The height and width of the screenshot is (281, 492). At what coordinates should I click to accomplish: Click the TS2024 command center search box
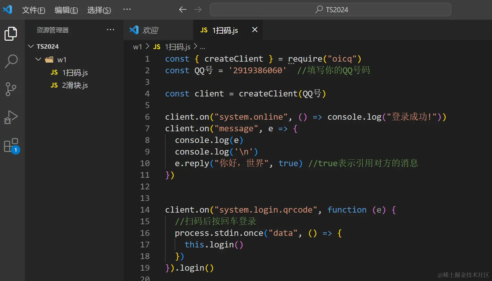click(330, 10)
